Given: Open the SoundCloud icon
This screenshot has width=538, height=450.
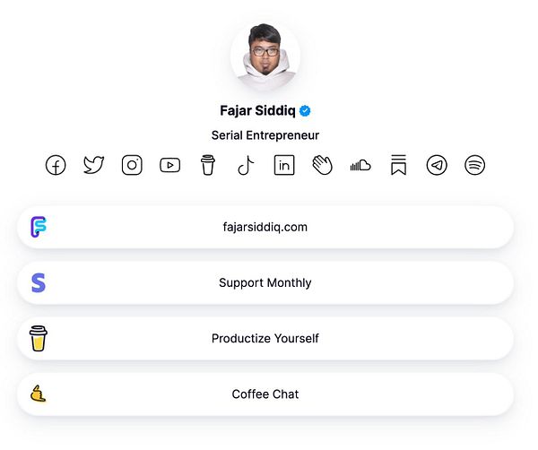Looking at the screenshot, I should [360, 165].
